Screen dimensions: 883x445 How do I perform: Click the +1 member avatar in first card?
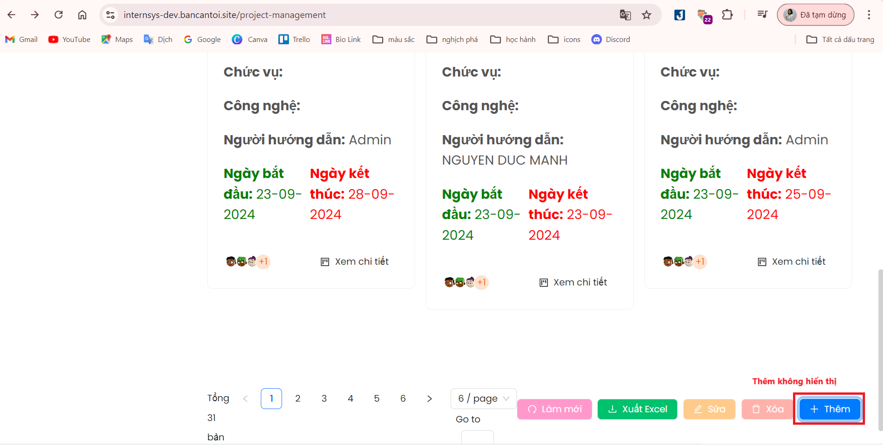coord(263,261)
